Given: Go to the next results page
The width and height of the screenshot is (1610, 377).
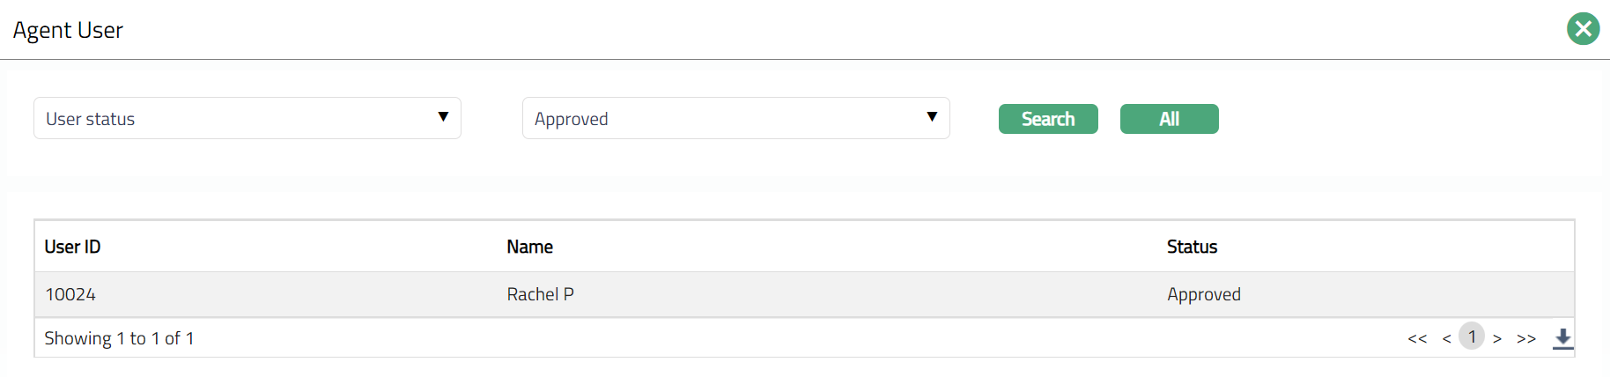Looking at the screenshot, I should point(1497,338).
